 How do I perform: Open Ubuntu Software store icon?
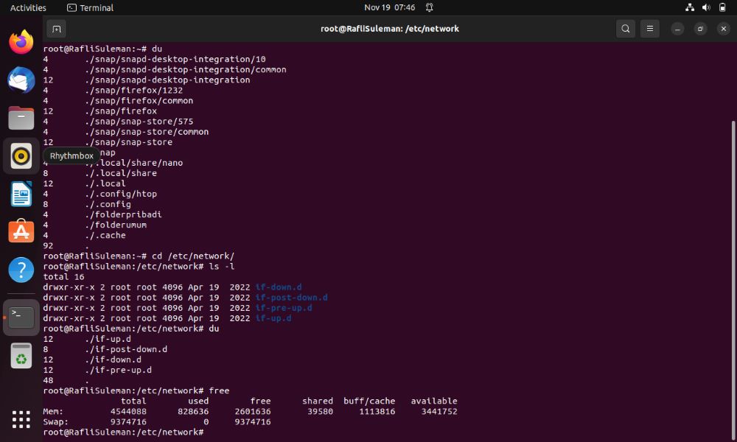(x=21, y=231)
